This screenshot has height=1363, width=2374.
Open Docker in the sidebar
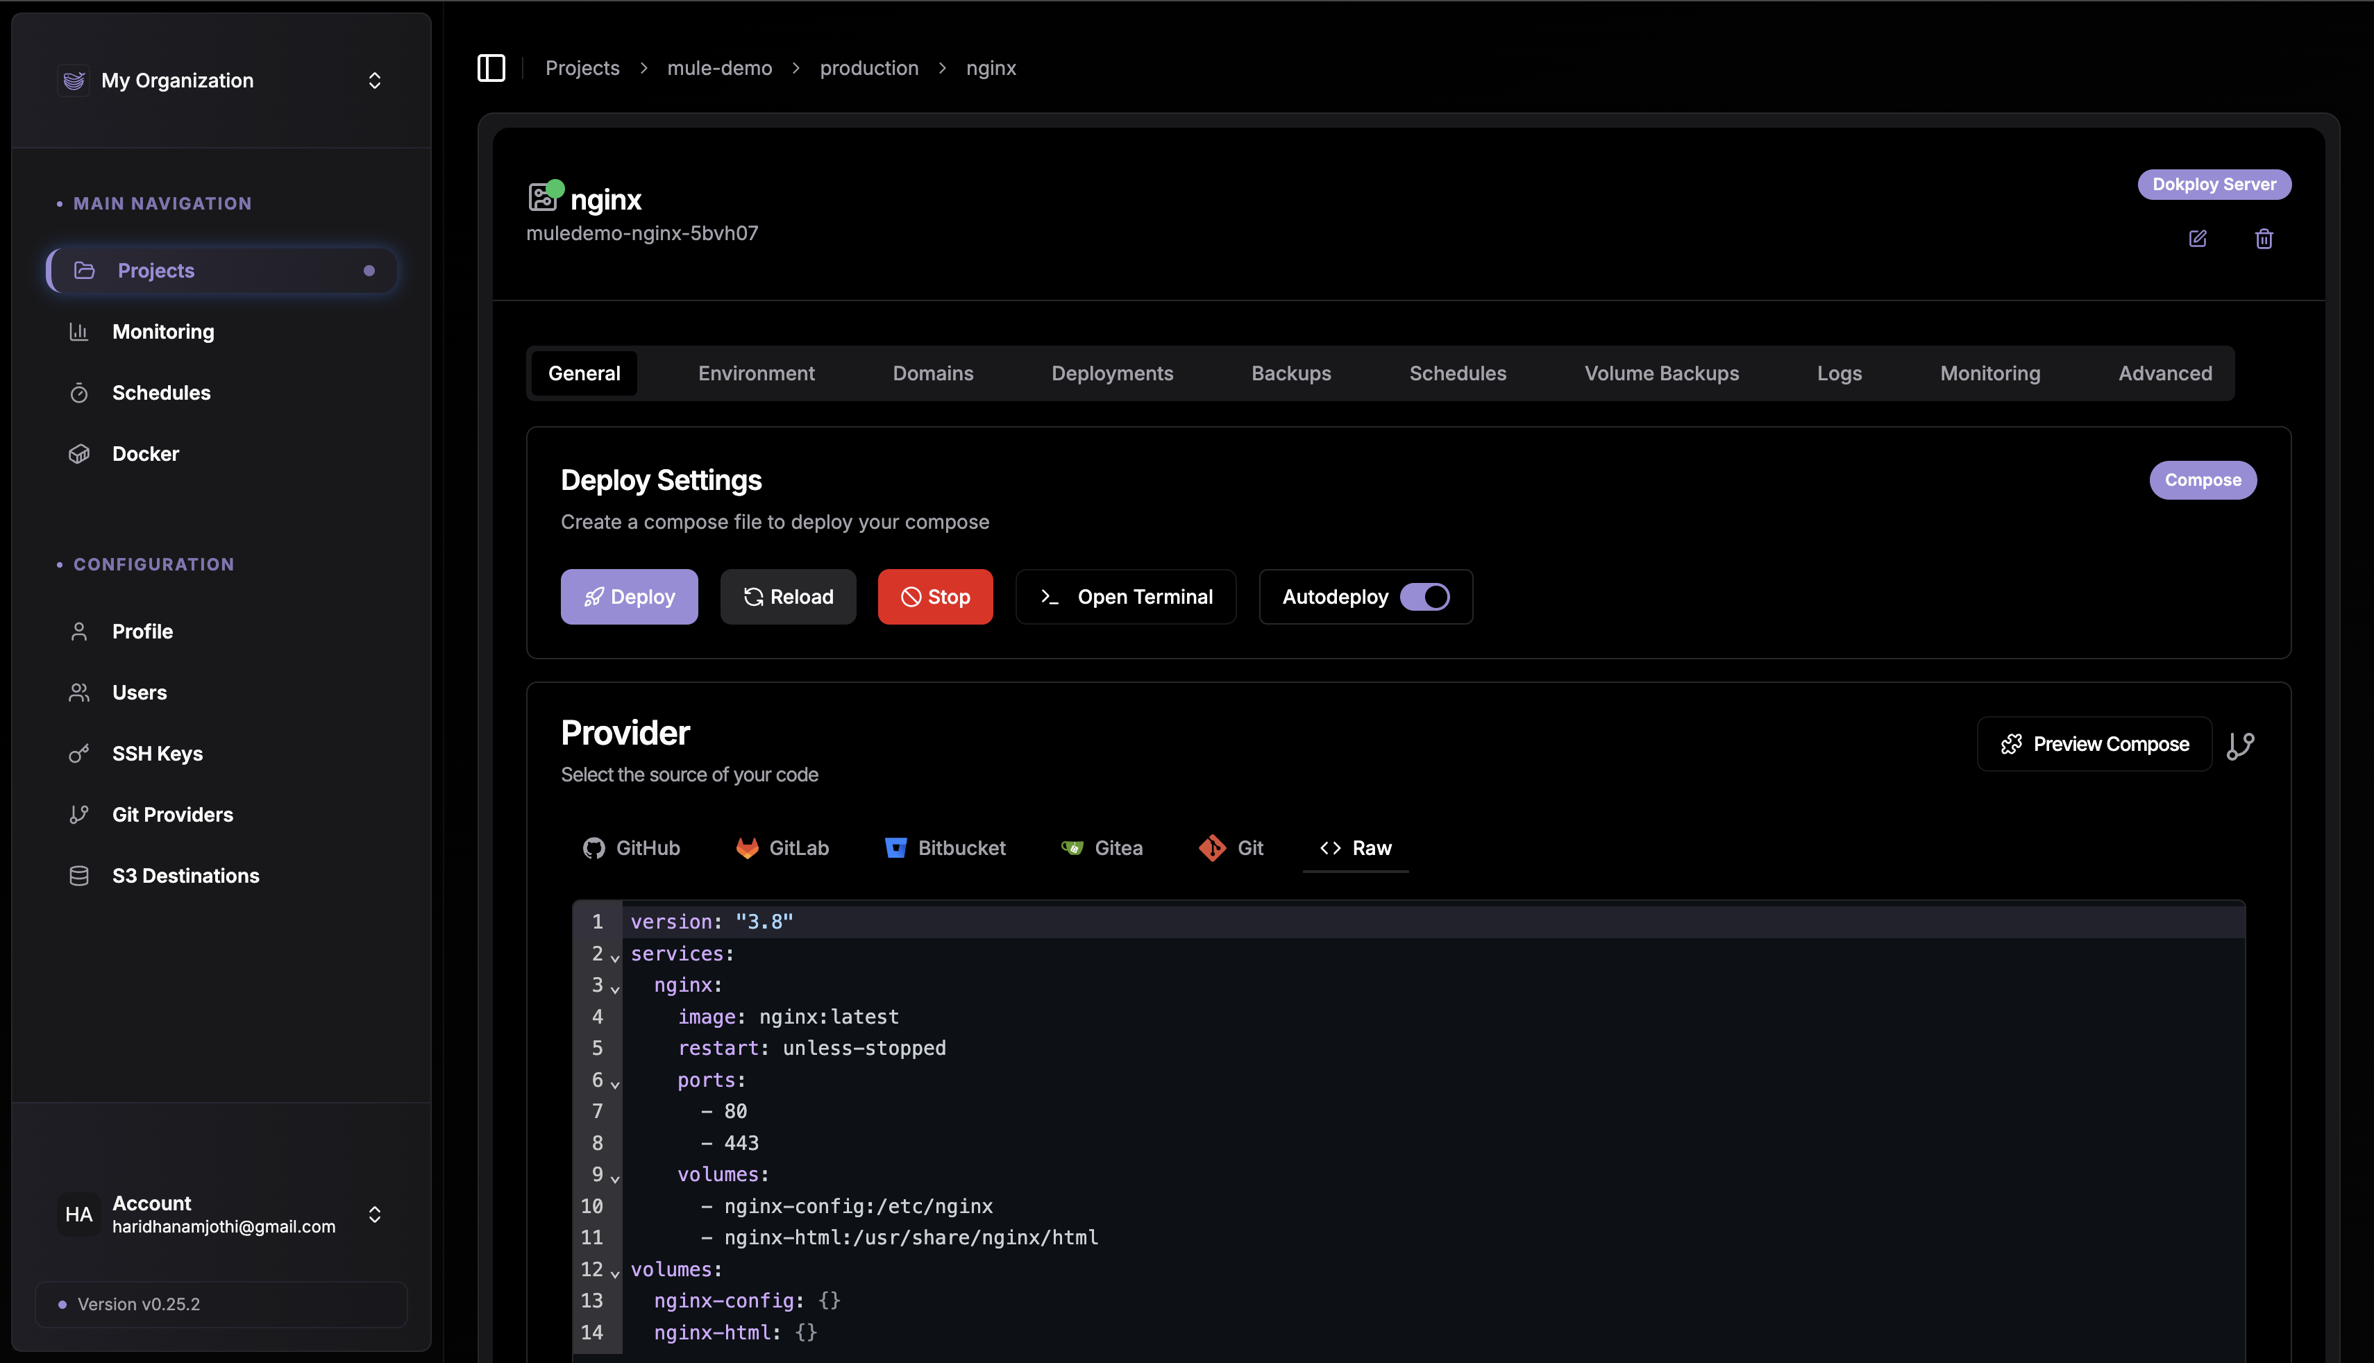(x=221, y=453)
